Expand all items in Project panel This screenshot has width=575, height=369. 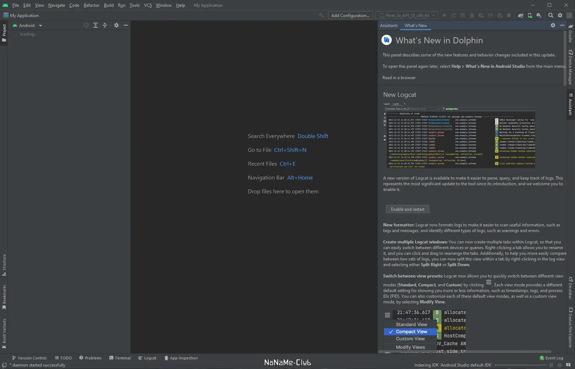click(x=96, y=26)
